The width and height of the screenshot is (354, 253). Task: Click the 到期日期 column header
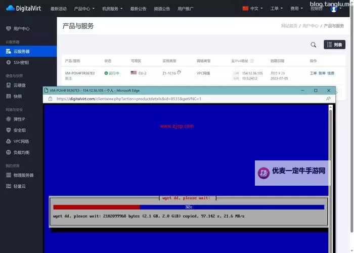tap(277, 61)
